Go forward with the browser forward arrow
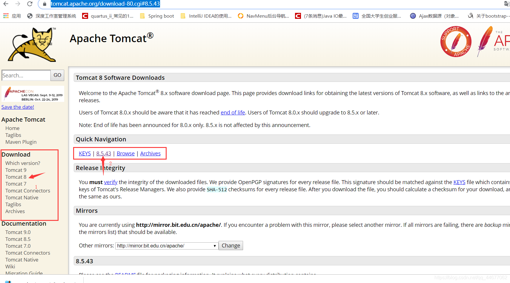 pyautogui.click(x=18, y=4)
